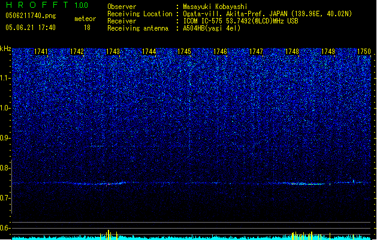The image size is (377, 240).
Task: Click the Observer label
Action: coord(122,7)
